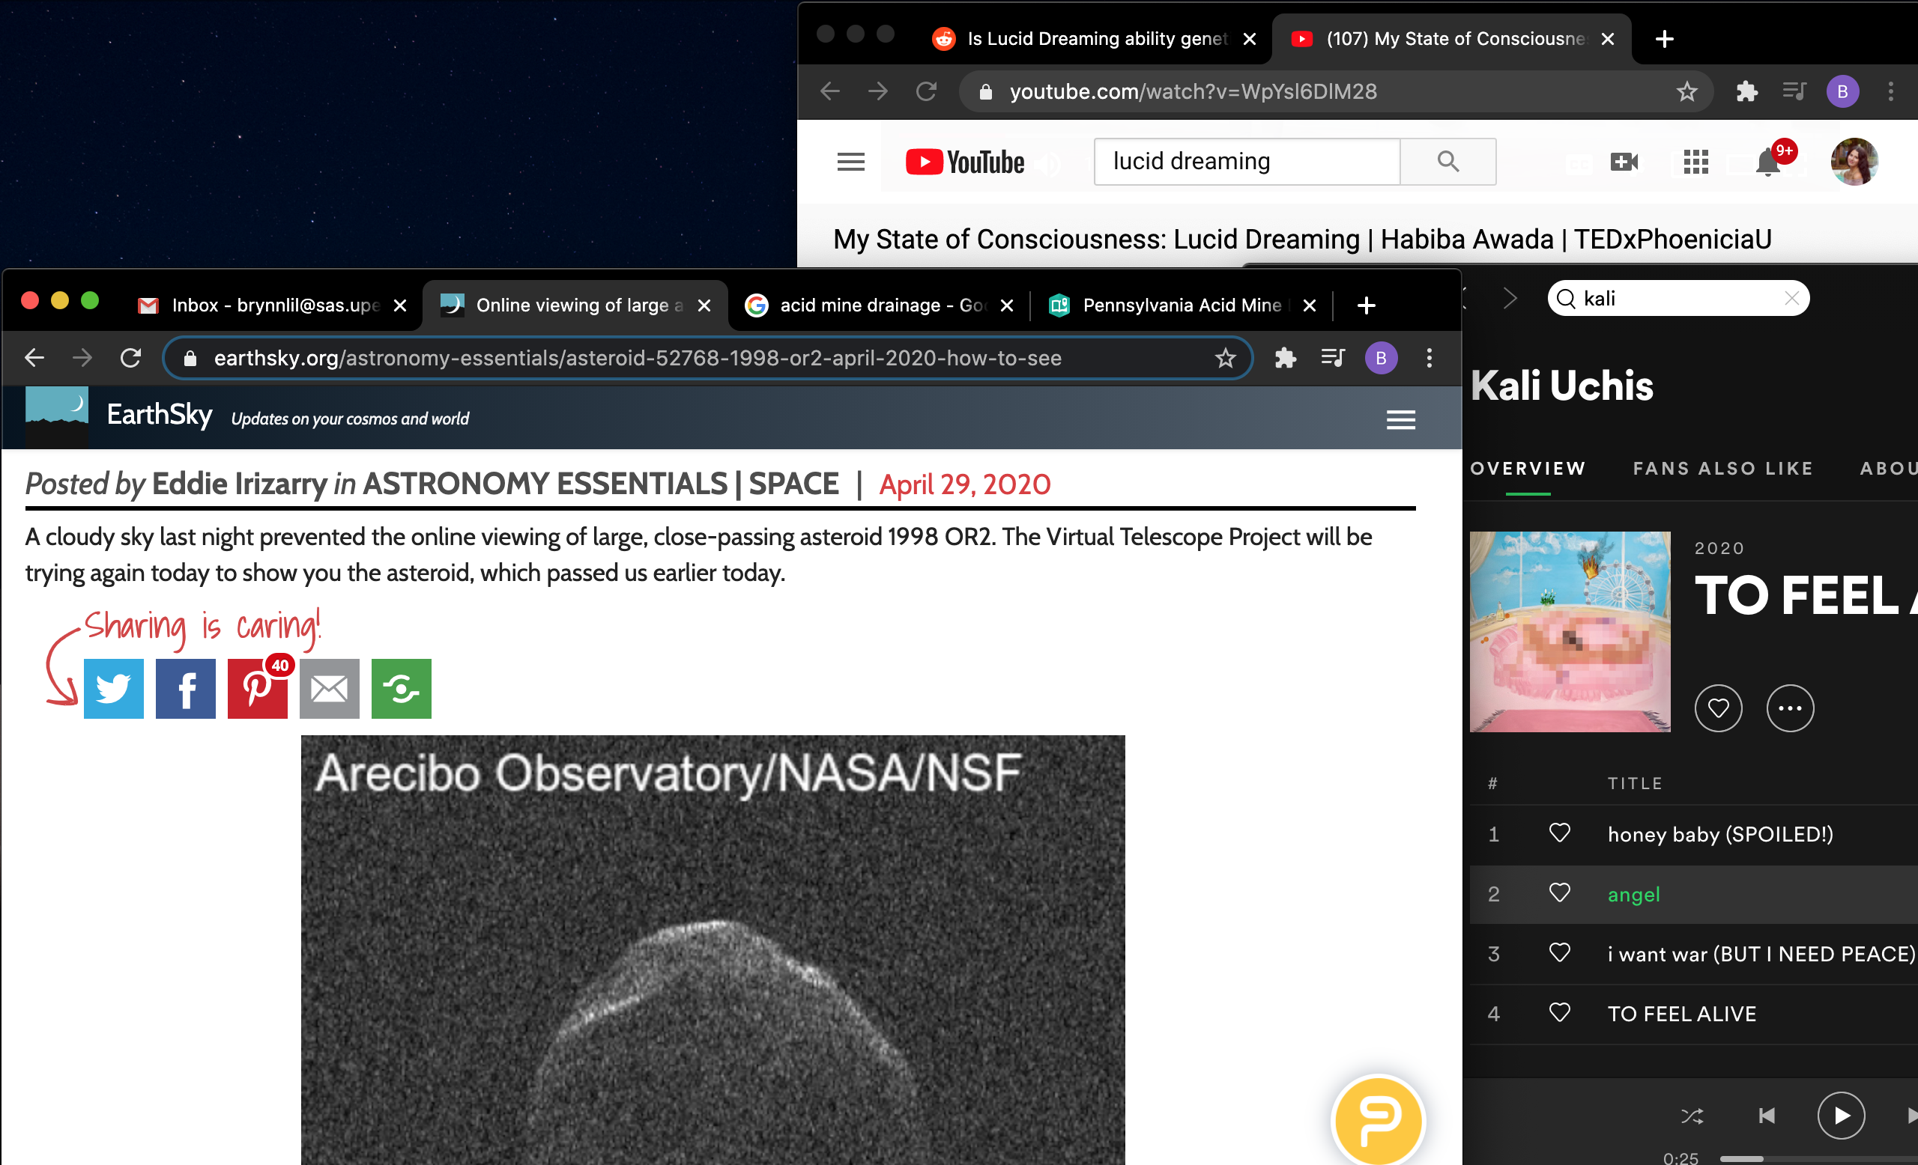Image resolution: width=1918 pixels, height=1165 pixels.
Task: Open the green more share options icon
Action: [x=401, y=688]
